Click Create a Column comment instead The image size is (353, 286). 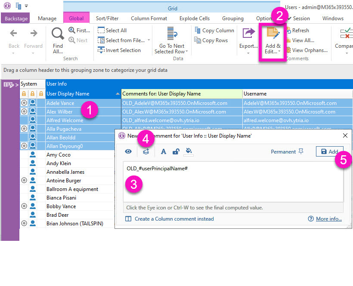coord(174,219)
